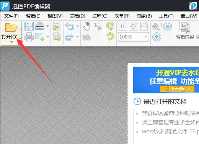The width and height of the screenshot is (199, 144).
Task: Rotate the page with the upper green arrow
Action: (x=110, y=26)
